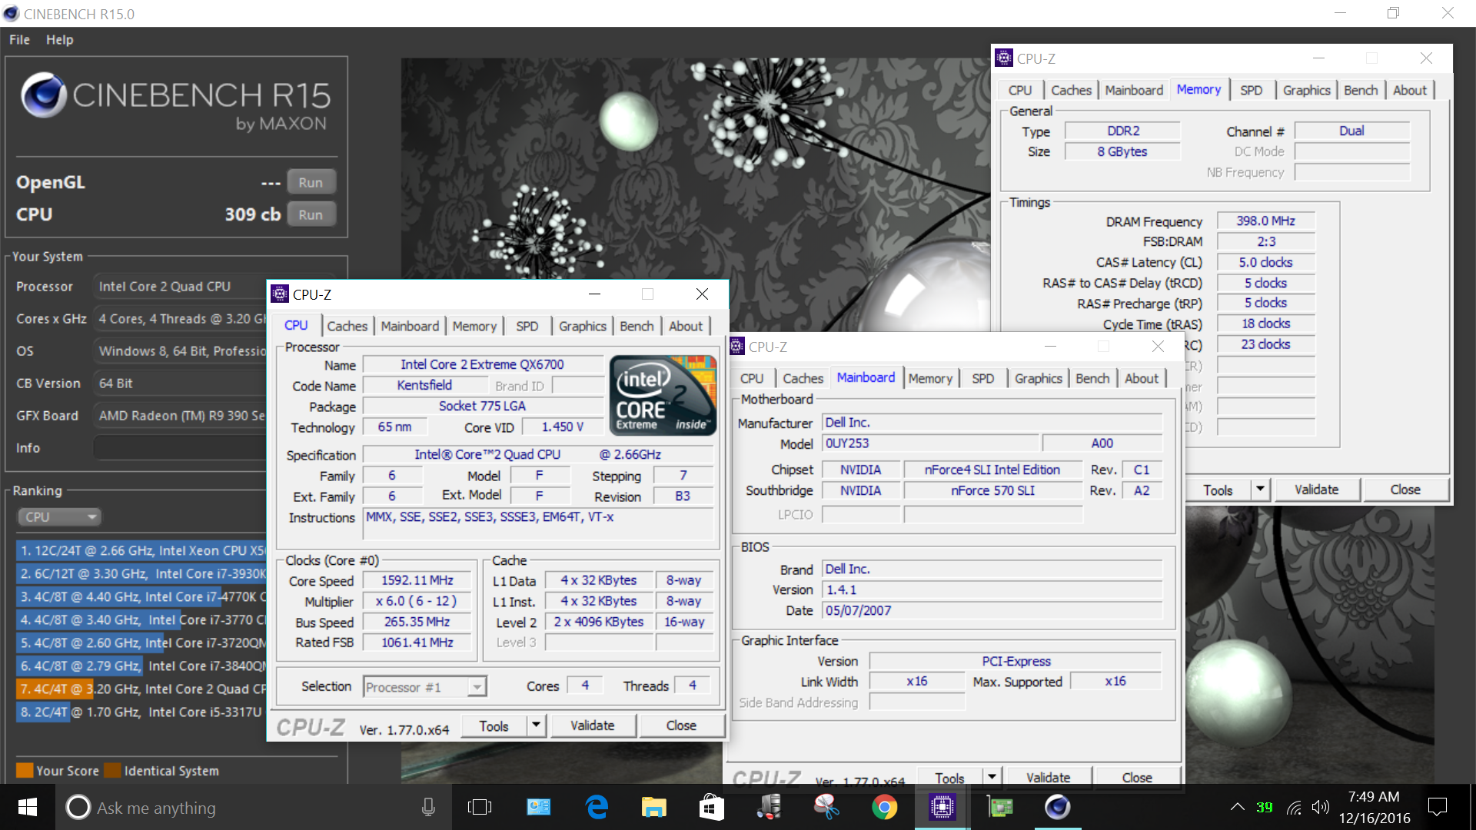Select ranking entry Core i7-4770K
The height and width of the screenshot is (830, 1476).
tap(141, 596)
